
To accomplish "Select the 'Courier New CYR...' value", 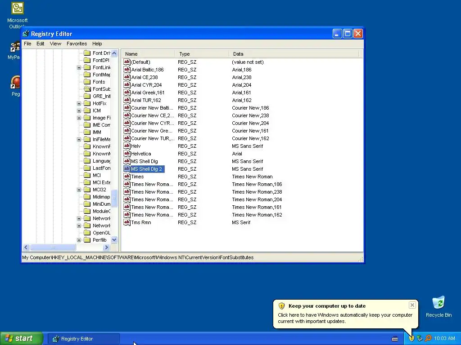I will tap(153, 123).
